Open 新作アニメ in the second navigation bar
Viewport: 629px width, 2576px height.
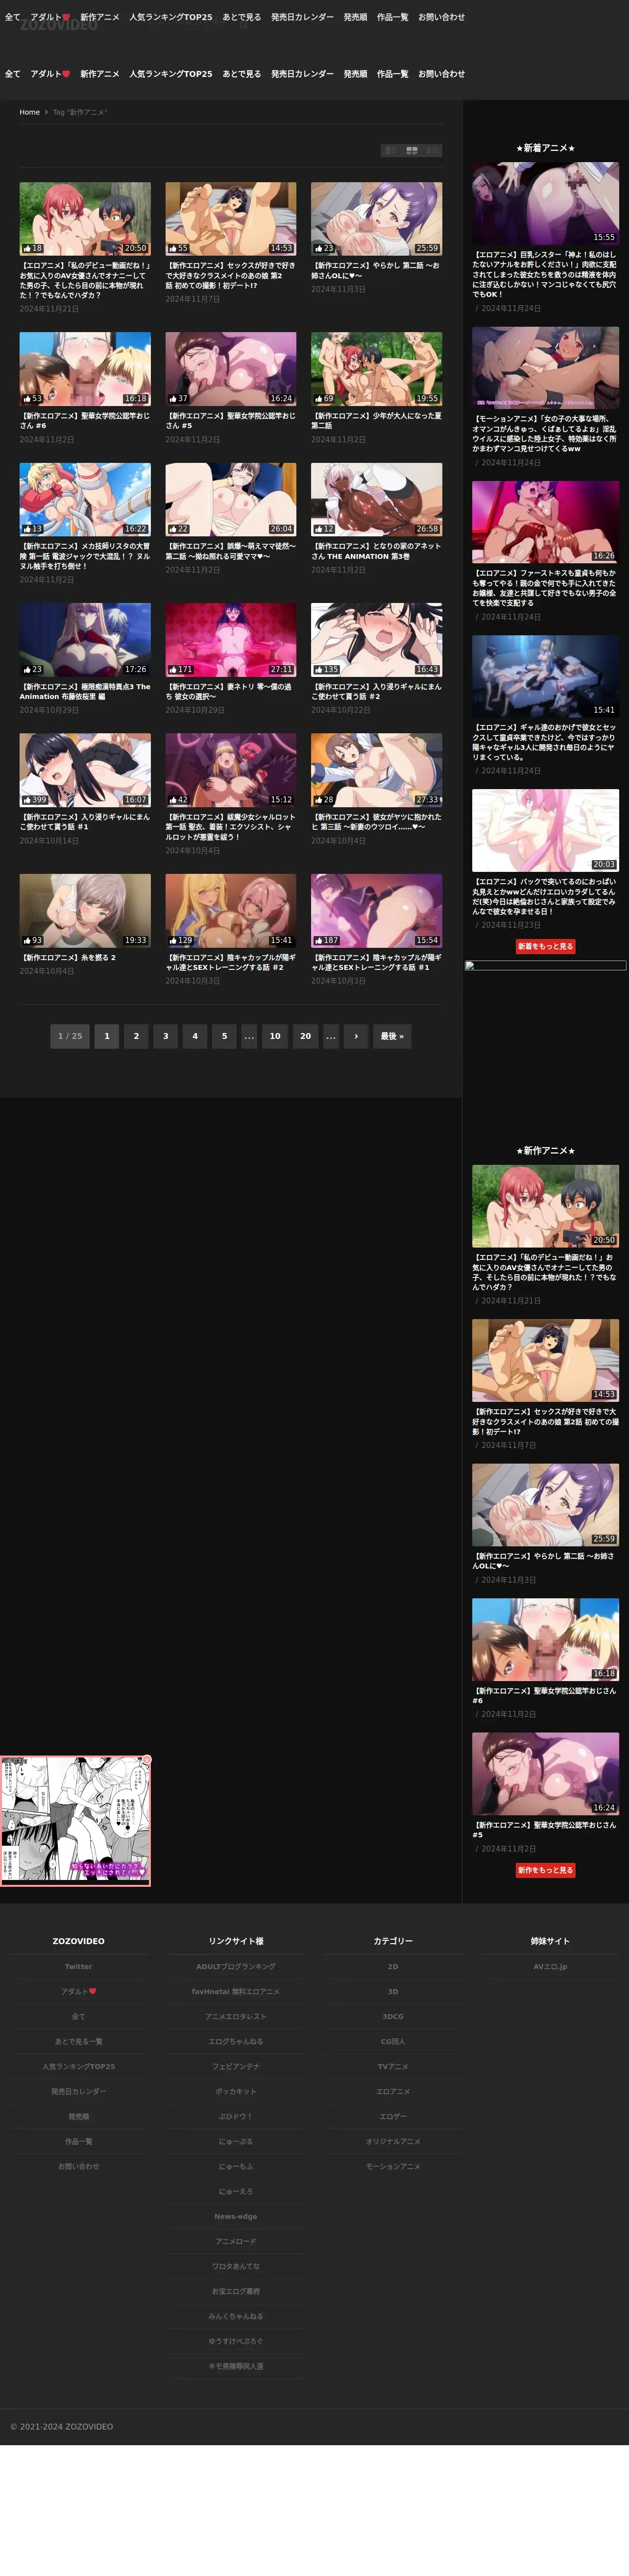100,74
